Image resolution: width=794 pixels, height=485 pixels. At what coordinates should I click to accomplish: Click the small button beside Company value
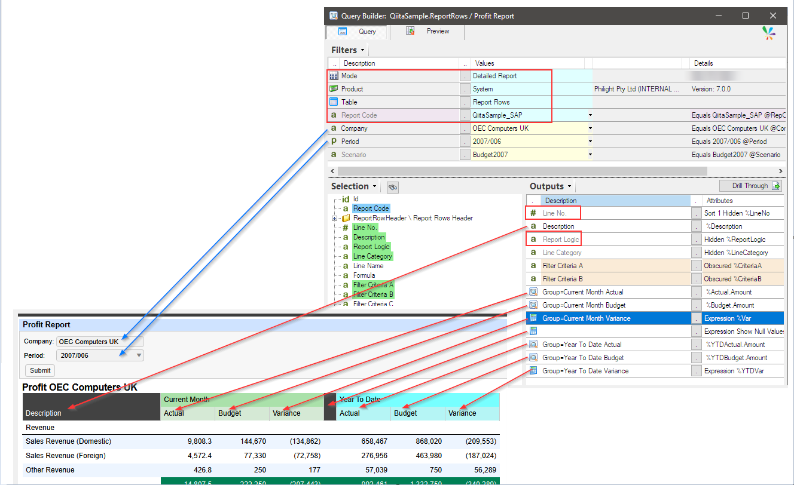465,128
